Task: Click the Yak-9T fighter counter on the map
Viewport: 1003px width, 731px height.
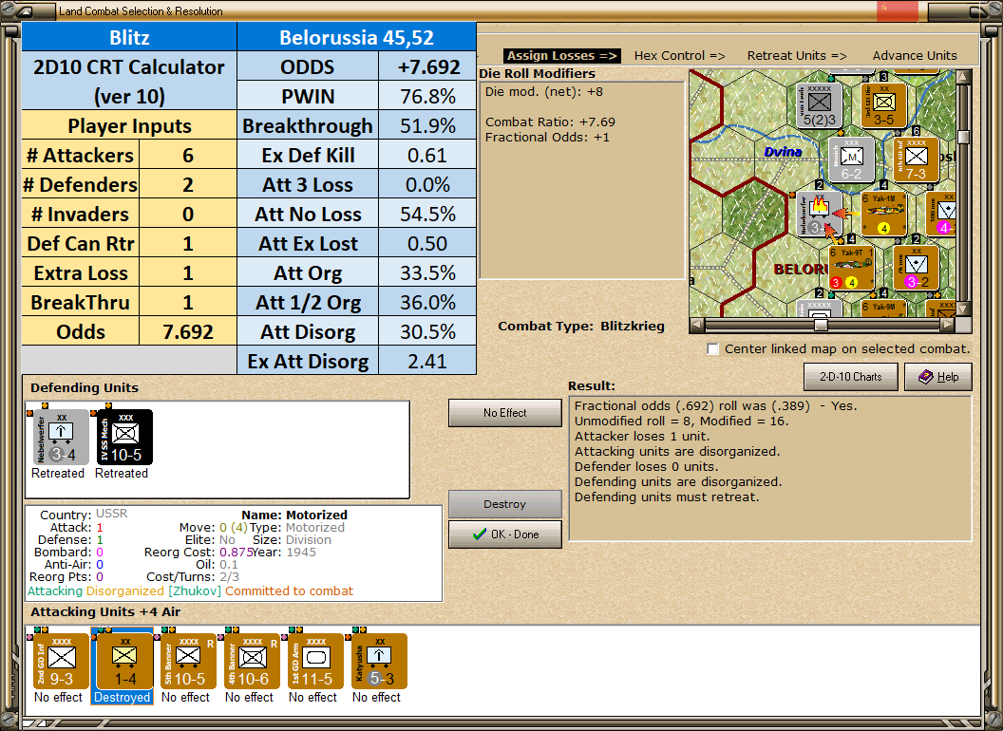Action: point(851,268)
